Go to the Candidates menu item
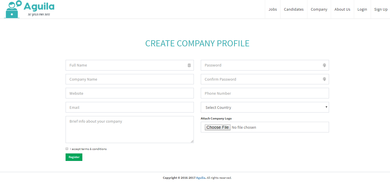The width and height of the screenshot is (390, 190). click(x=294, y=9)
